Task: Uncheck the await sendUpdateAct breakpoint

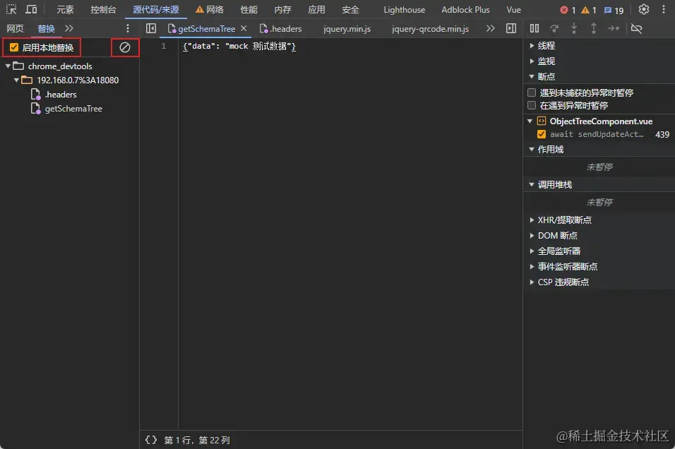Action: click(x=542, y=134)
